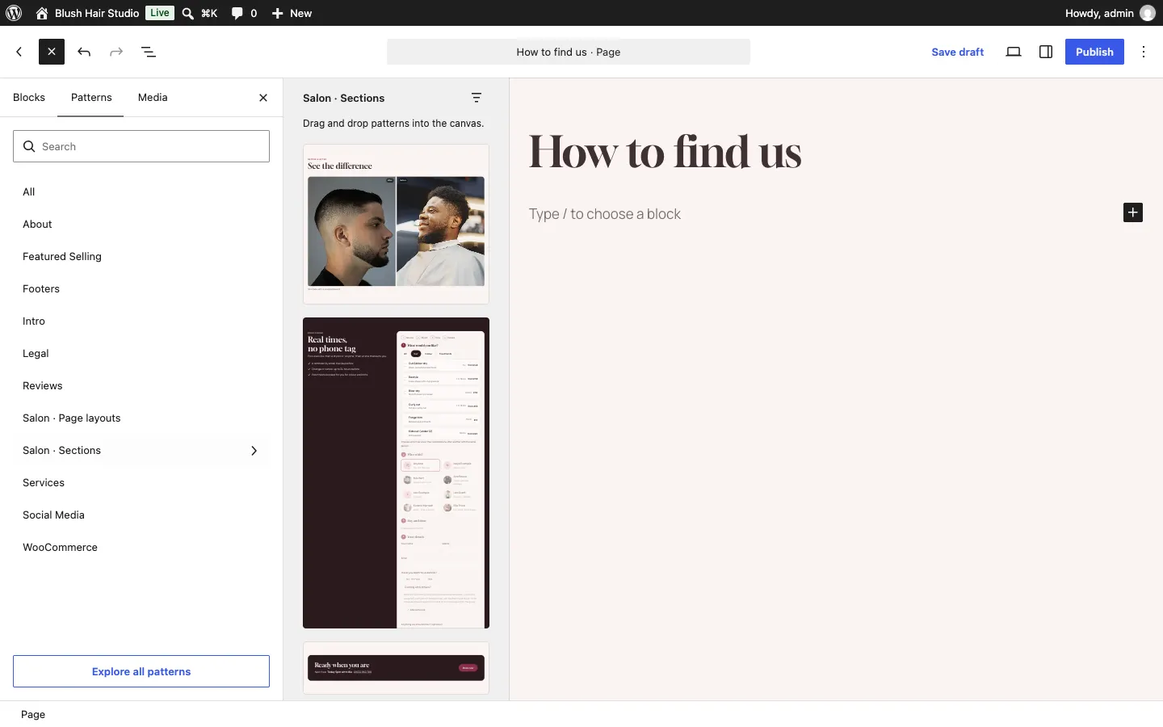Click Explore all patterns button
This screenshot has height=727, width=1163.
[141, 671]
